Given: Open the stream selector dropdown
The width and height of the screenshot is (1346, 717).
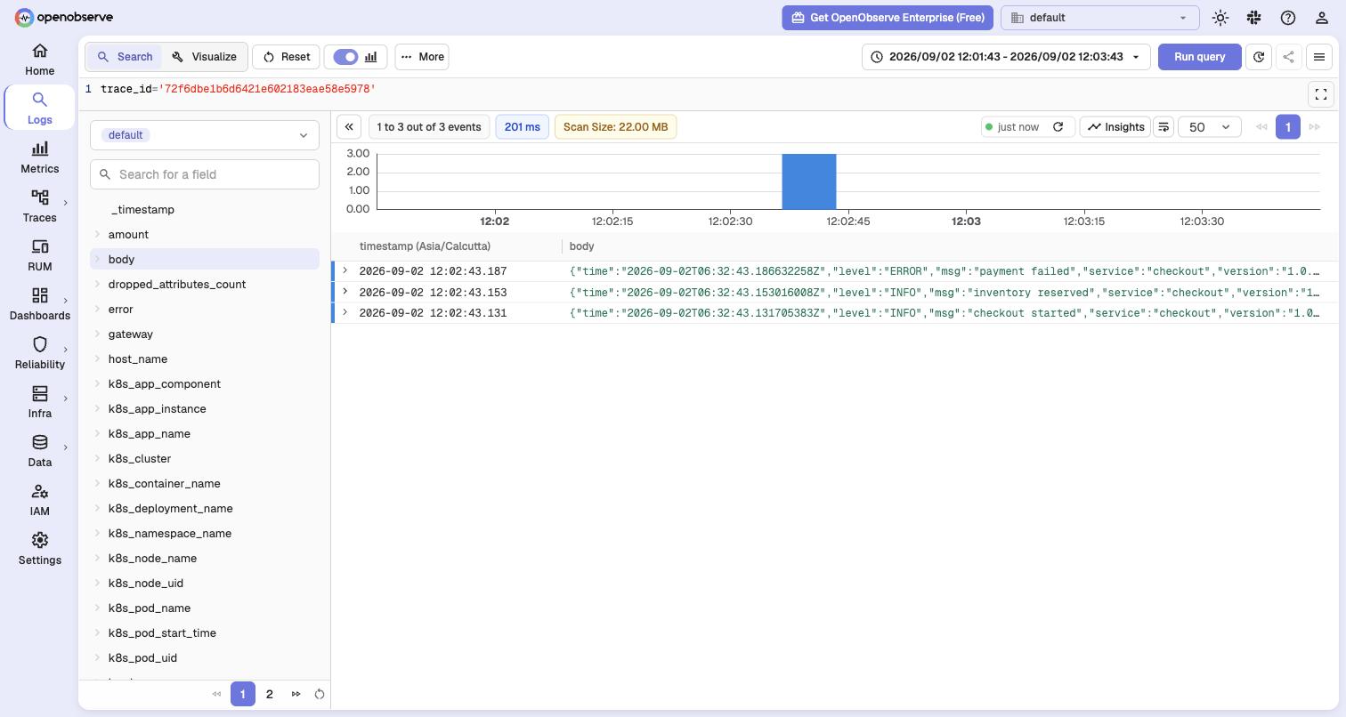Looking at the screenshot, I should 205,135.
